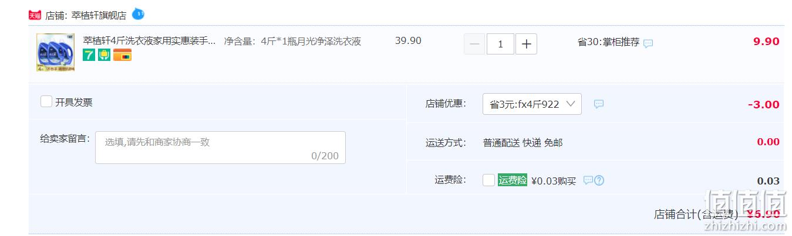Open the 萃植轩4斤洗衣液 product title link
The image size is (792, 236).
pos(149,41)
